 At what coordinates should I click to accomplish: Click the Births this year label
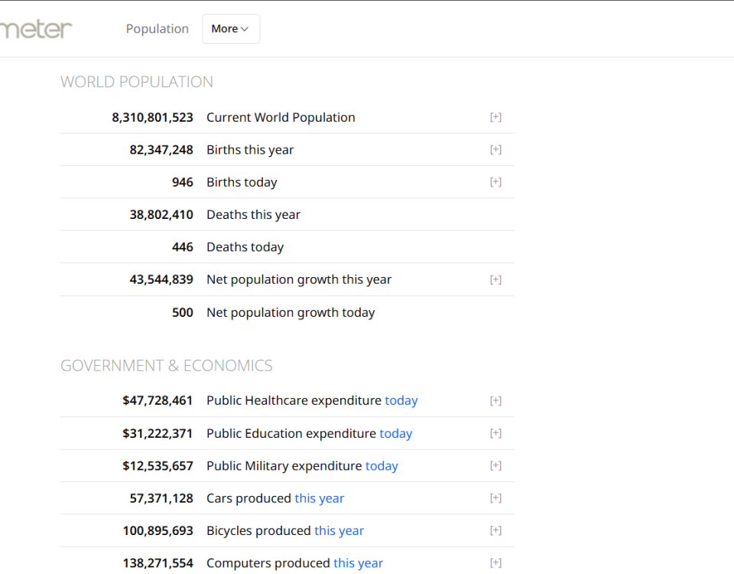click(x=250, y=150)
